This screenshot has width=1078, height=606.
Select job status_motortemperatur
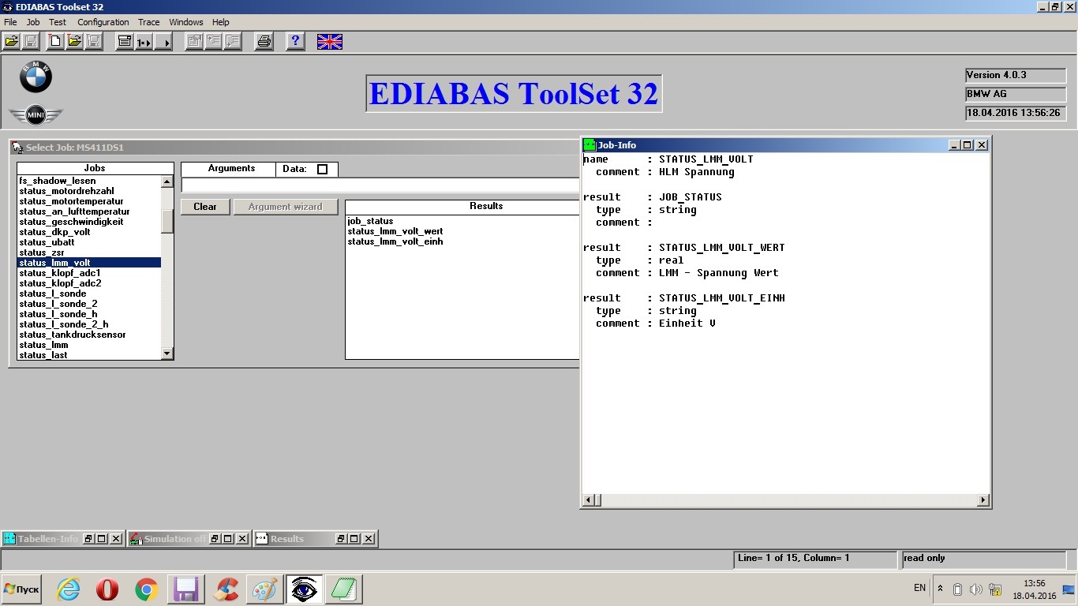tap(71, 201)
